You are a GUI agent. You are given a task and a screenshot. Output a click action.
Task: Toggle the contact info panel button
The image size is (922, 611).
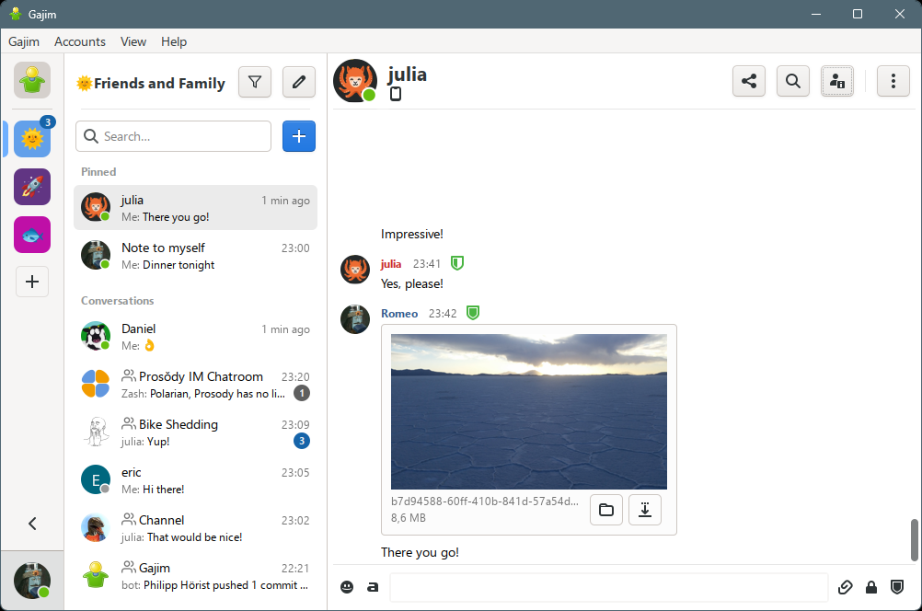837,81
